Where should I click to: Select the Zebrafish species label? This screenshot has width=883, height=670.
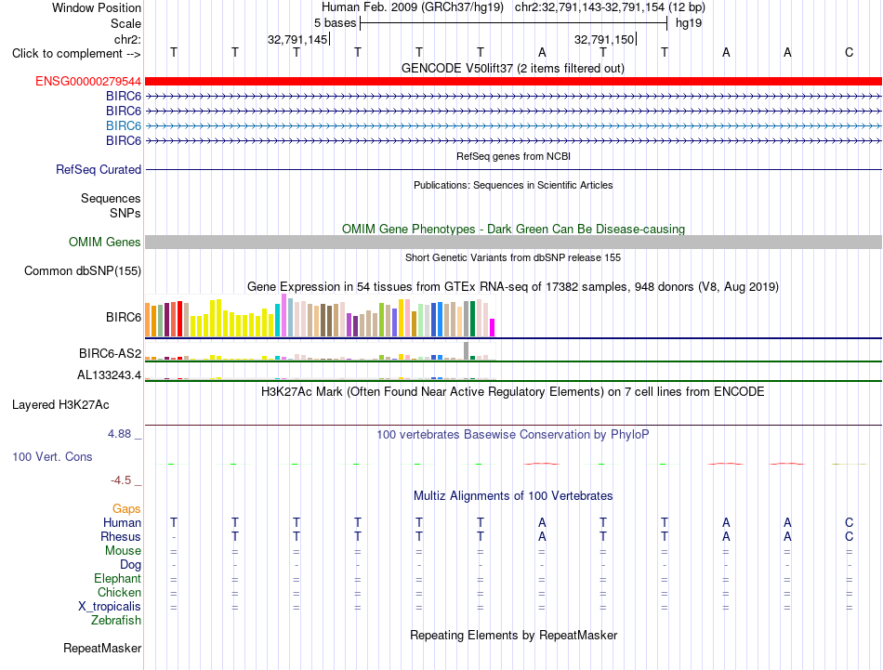[x=116, y=621]
